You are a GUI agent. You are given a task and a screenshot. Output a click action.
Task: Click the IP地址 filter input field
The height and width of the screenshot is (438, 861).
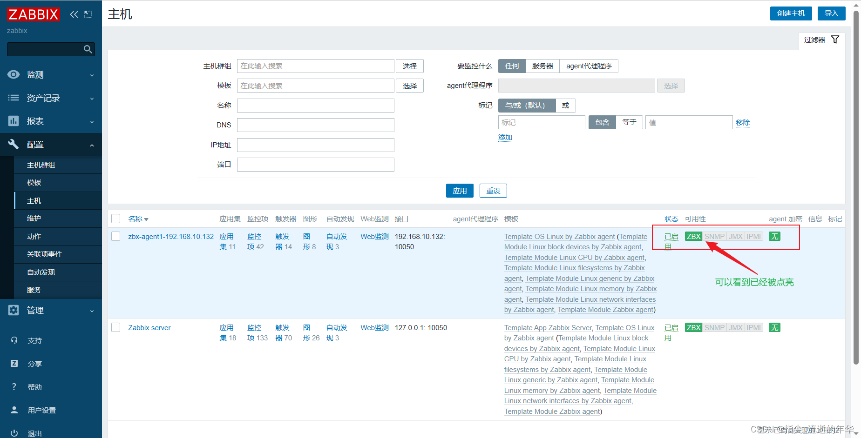pyautogui.click(x=316, y=145)
